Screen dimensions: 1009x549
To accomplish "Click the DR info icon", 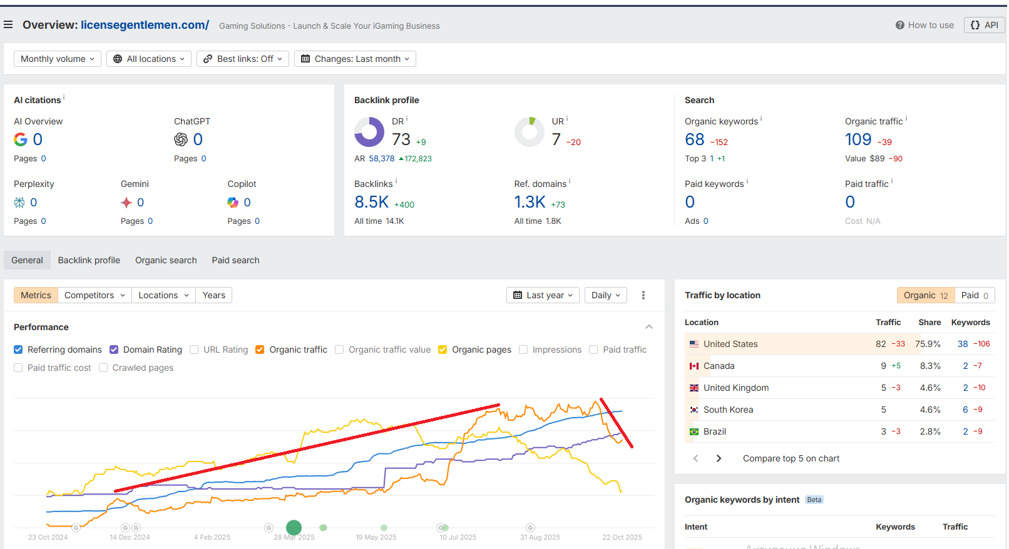I will coord(407,118).
